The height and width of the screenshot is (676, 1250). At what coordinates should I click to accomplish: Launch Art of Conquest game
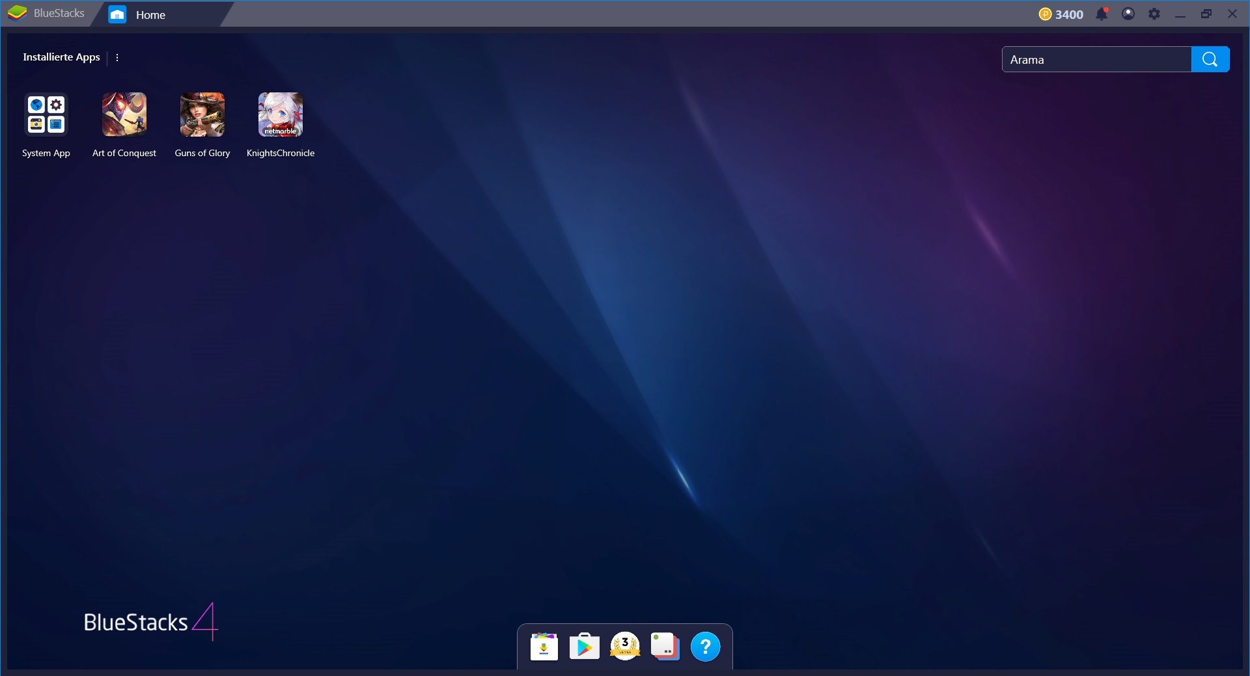[x=124, y=115]
